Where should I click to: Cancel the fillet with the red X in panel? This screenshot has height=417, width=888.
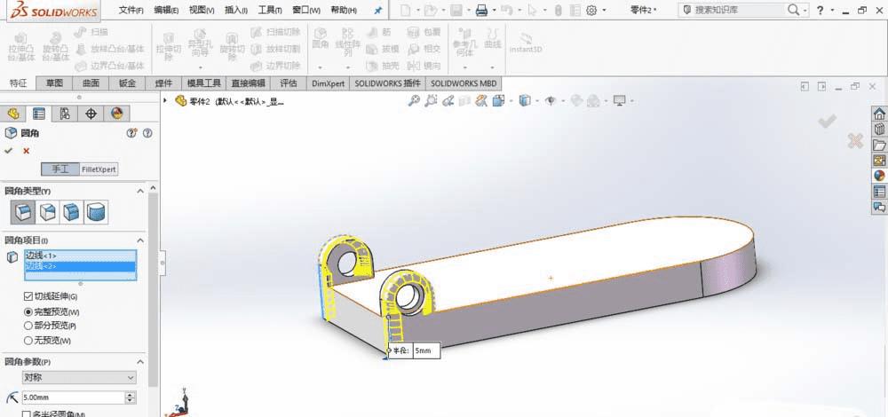[26, 151]
